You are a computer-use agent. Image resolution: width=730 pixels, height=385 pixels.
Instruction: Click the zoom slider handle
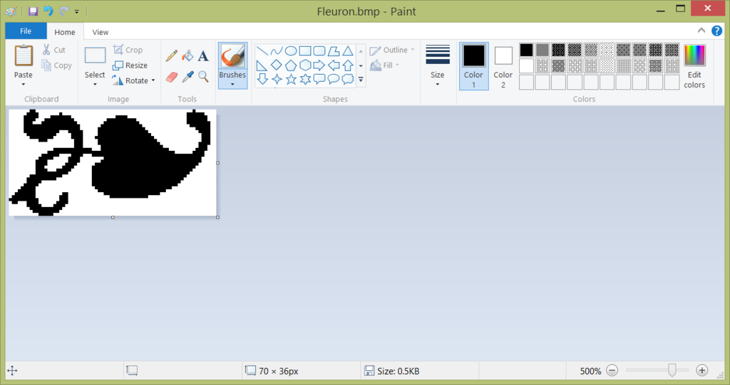pos(672,370)
